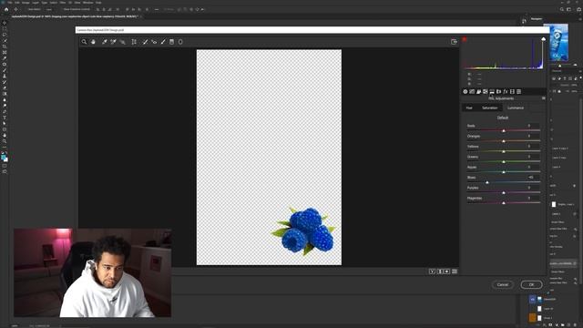Switch to the Saturation tab
The image size is (583, 328).
point(490,108)
